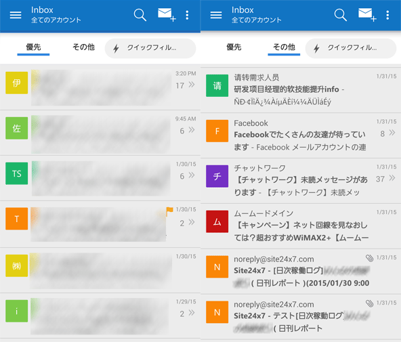Viewport: 401px width, 342px height.
Task: Open hamburger menu in right Inbox screen
Action: pyautogui.click(x=216, y=15)
